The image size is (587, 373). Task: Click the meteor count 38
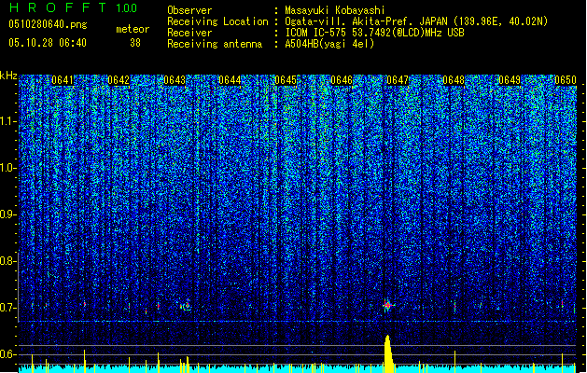tap(135, 43)
